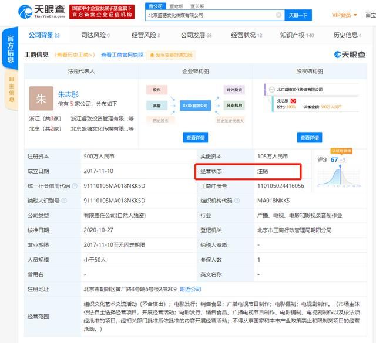
Task: Click the 登记机关 value 北京市工商行政管理局朝阳分局
Action: pyautogui.click(x=294, y=230)
